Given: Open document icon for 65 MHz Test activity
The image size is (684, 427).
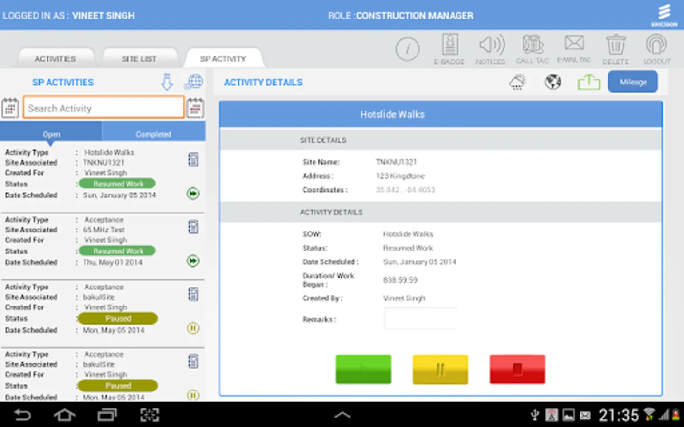Looking at the screenshot, I should (x=193, y=227).
